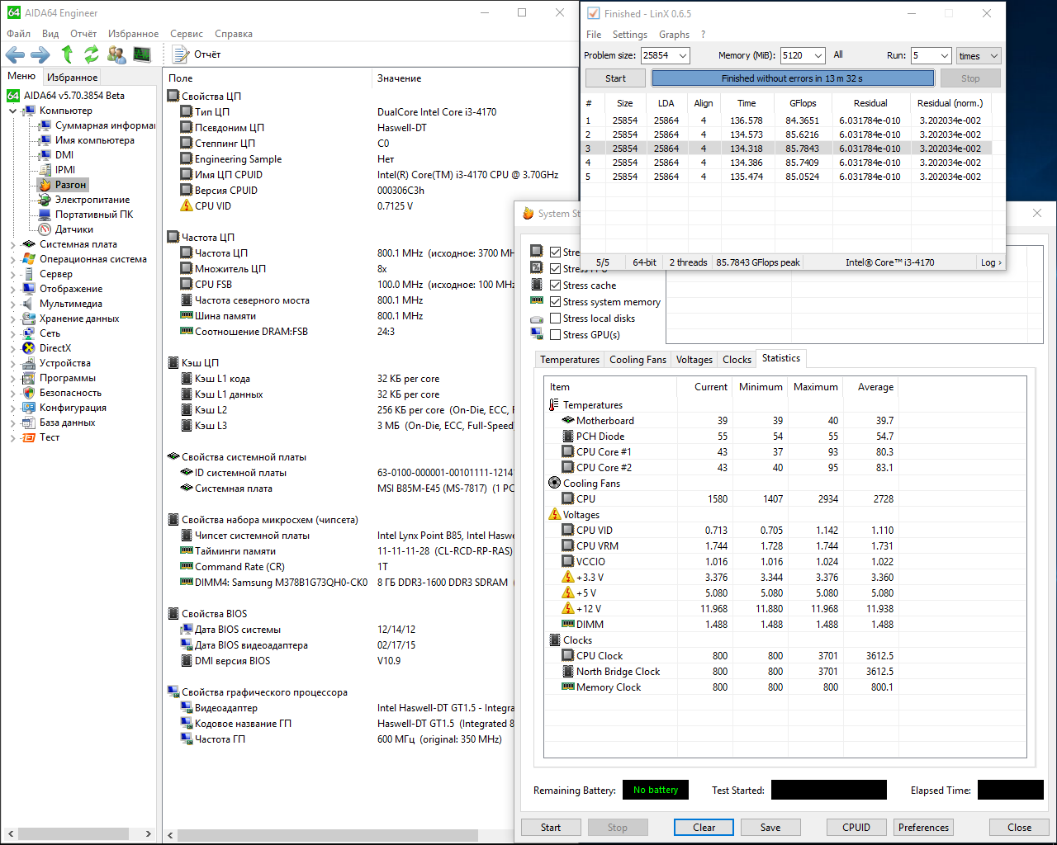
Task: Select run 3 row in LinX results
Action: coord(789,149)
